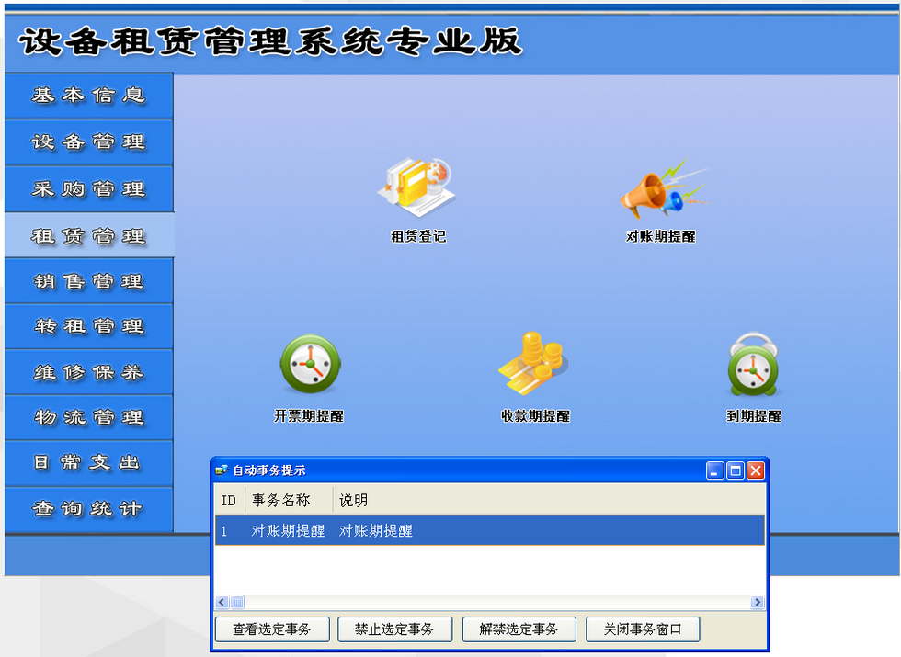Open the 收款期提醒 gold coins icon

click(x=534, y=364)
